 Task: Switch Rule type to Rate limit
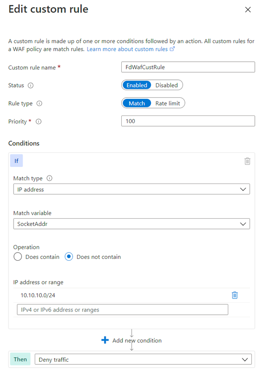click(168, 103)
